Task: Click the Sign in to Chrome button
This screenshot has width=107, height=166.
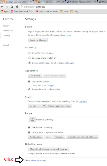Action: click(38, 40)
